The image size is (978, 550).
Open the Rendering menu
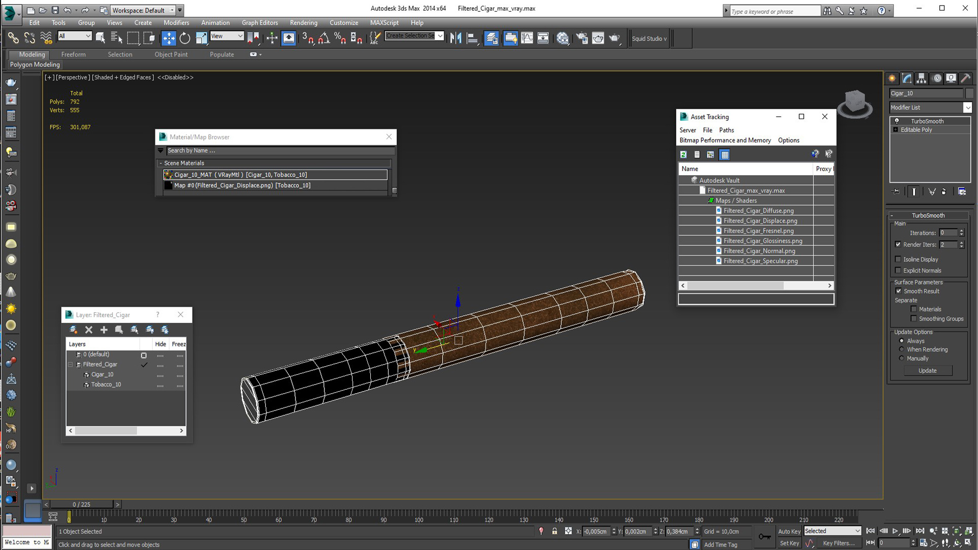(303, 22)
